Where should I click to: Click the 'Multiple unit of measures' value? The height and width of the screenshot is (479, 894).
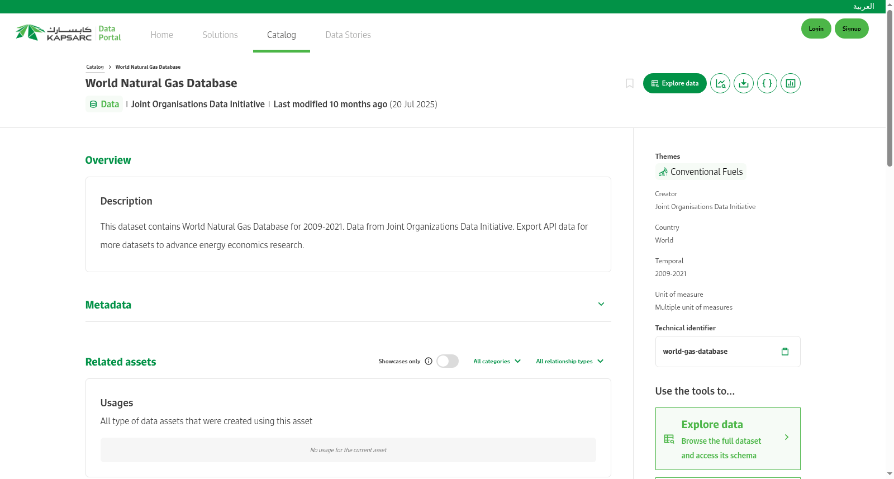click(693, 307)
